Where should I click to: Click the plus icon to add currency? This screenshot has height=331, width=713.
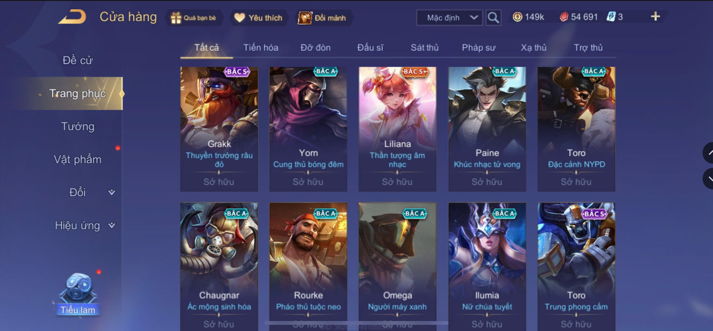click(655, 17)
